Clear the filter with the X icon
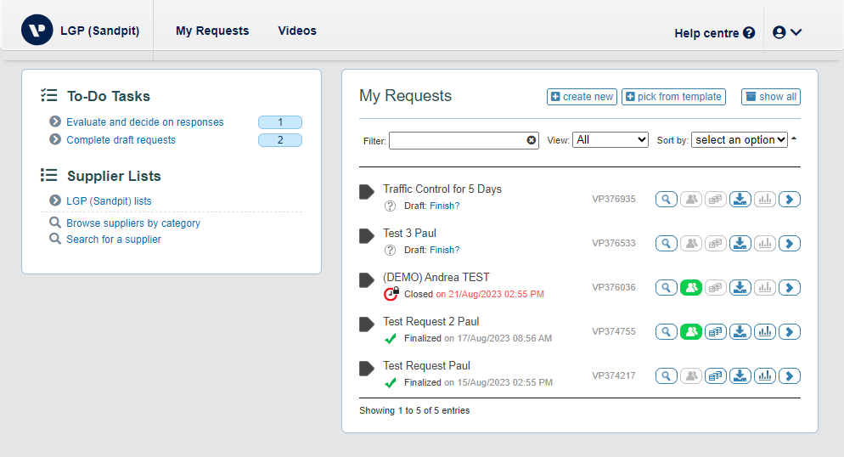Viewport: 844px width, 457px height. pos(532,140)
